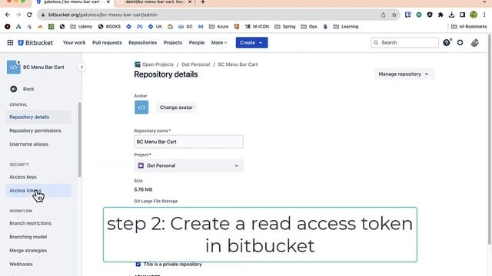
Task: Click the Change avatar button
Action: (x=176, y=107)
